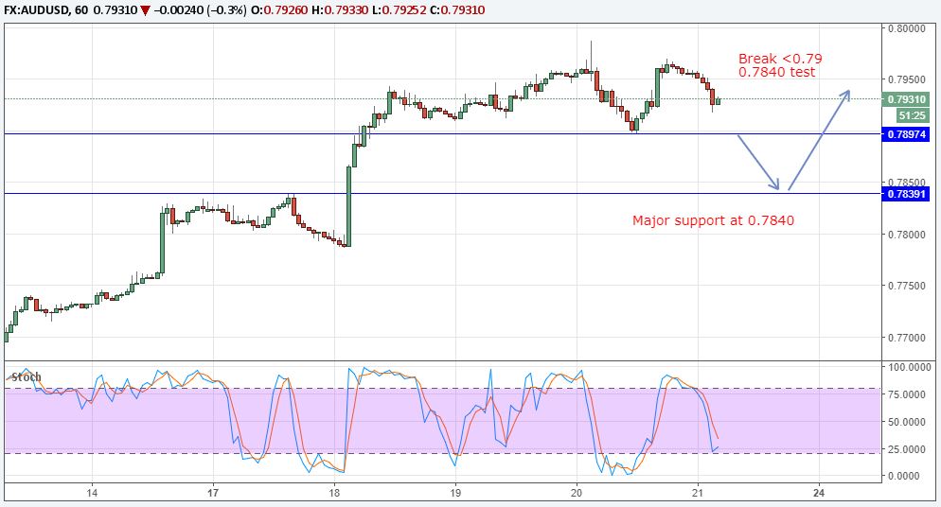
Task: Select the 'Break <0.79' annotation text
Action: pos(780,59)
